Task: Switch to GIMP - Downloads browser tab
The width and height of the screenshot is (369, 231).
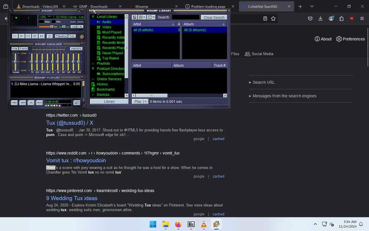Action: pyautogui.click(x=93, y=6)
